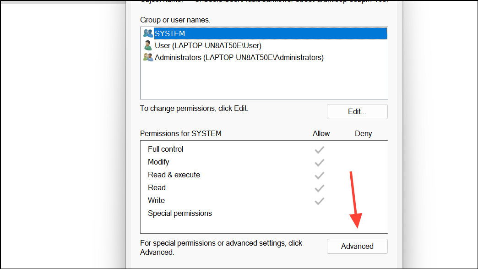Viewport: 478px width, 269px height.
Task: Click the Modify Allow checkmark
Action: [x=320, y=162]
